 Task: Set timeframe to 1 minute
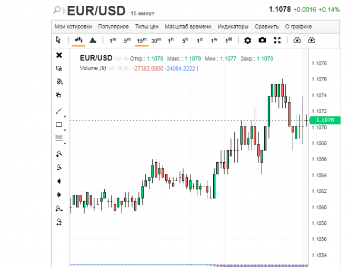click(x=113, y=41)
